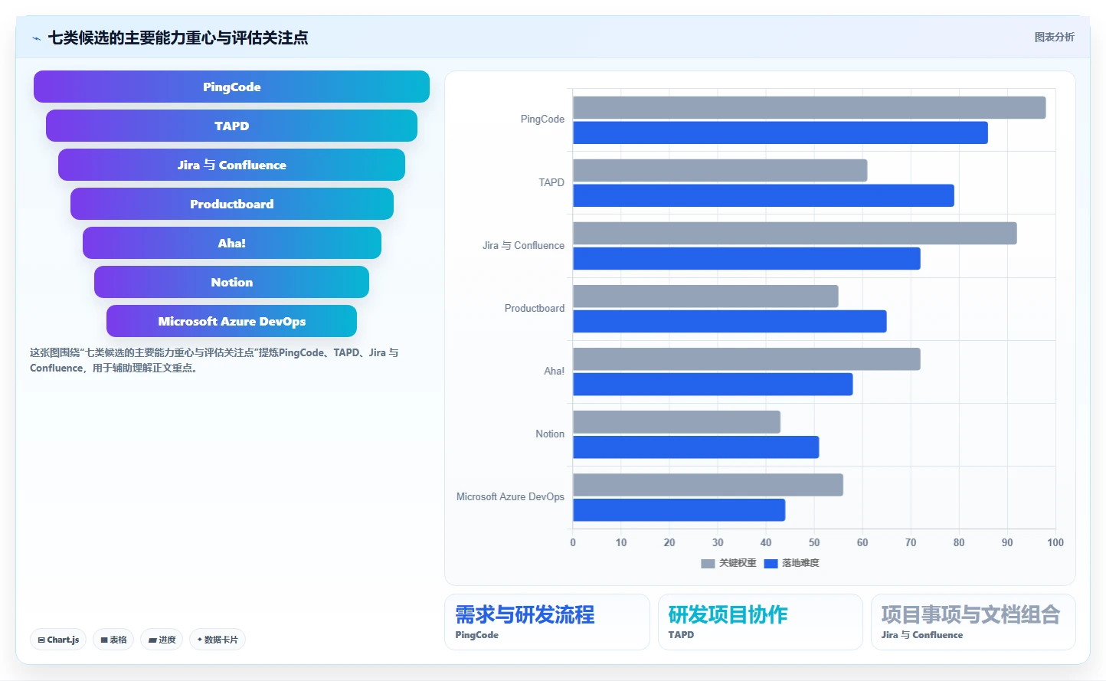Toggle the 关键权重 legend entry
The image size is (1106, 681).
(x=728, y=563)
